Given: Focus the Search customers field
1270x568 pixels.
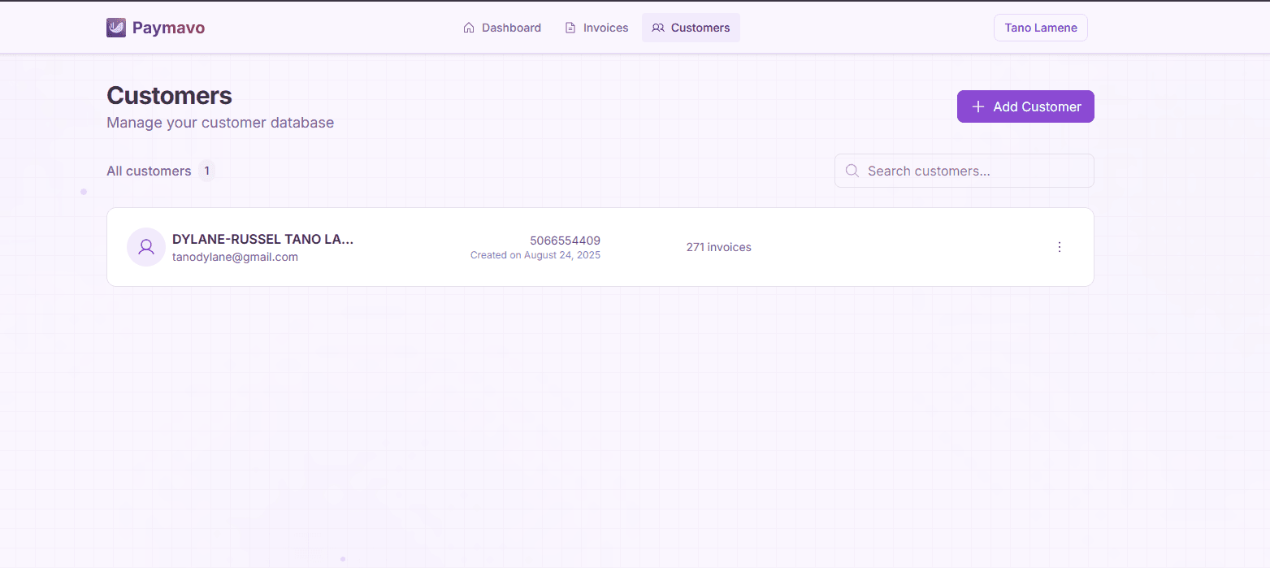Looking at the screenshot, I should 964,171.
